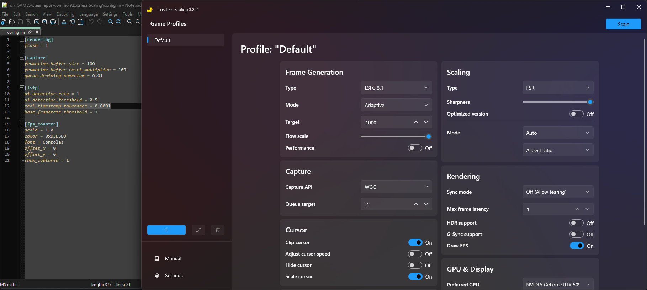Open the File menu in Notepad++
Image resolution: width=647 pixels, height=290 pixels.
[x=5, y=14]
